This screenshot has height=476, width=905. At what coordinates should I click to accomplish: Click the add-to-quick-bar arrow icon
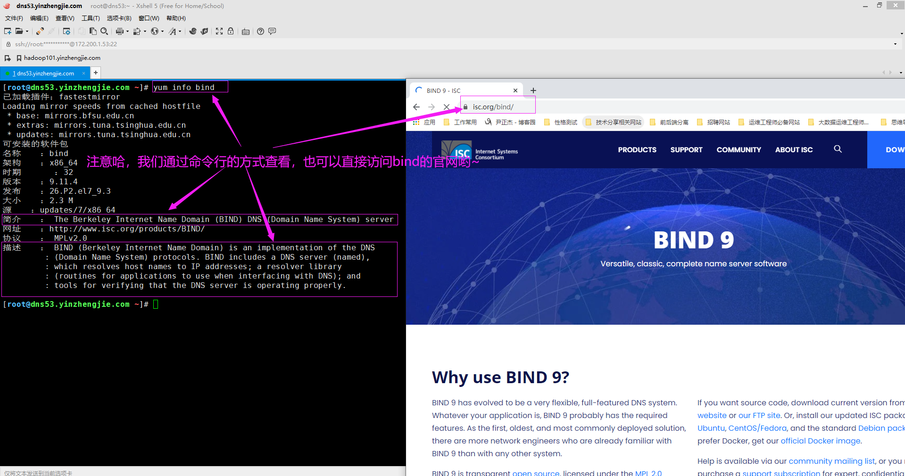pos(8,58)
